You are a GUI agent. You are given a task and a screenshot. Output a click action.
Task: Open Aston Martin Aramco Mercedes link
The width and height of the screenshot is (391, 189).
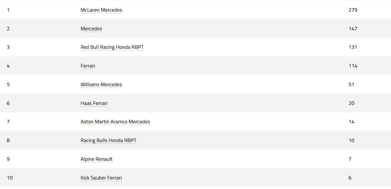point(115,122)
